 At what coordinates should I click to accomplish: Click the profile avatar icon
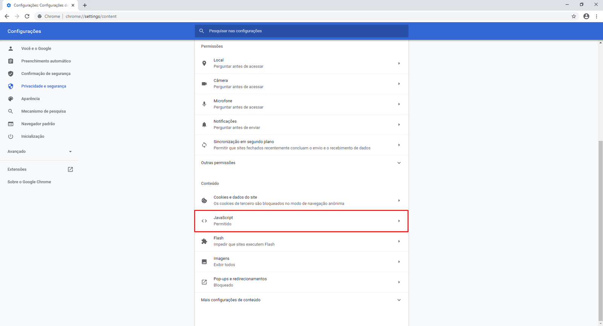586,16
